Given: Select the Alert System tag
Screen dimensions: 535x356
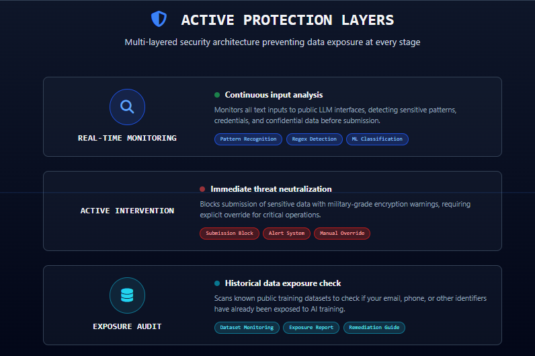Looking at the screenshot, I should pos(286,234).
